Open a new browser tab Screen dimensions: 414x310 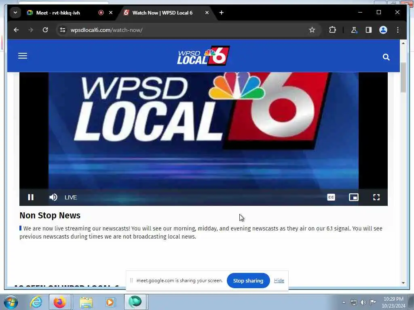coord(222,13)
